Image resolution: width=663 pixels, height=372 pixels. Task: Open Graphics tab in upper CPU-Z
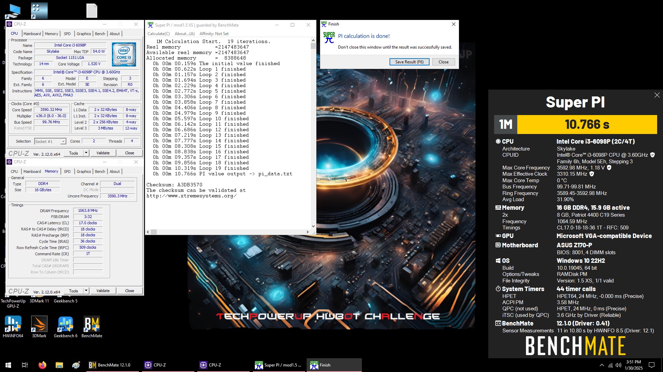(84, 34)
